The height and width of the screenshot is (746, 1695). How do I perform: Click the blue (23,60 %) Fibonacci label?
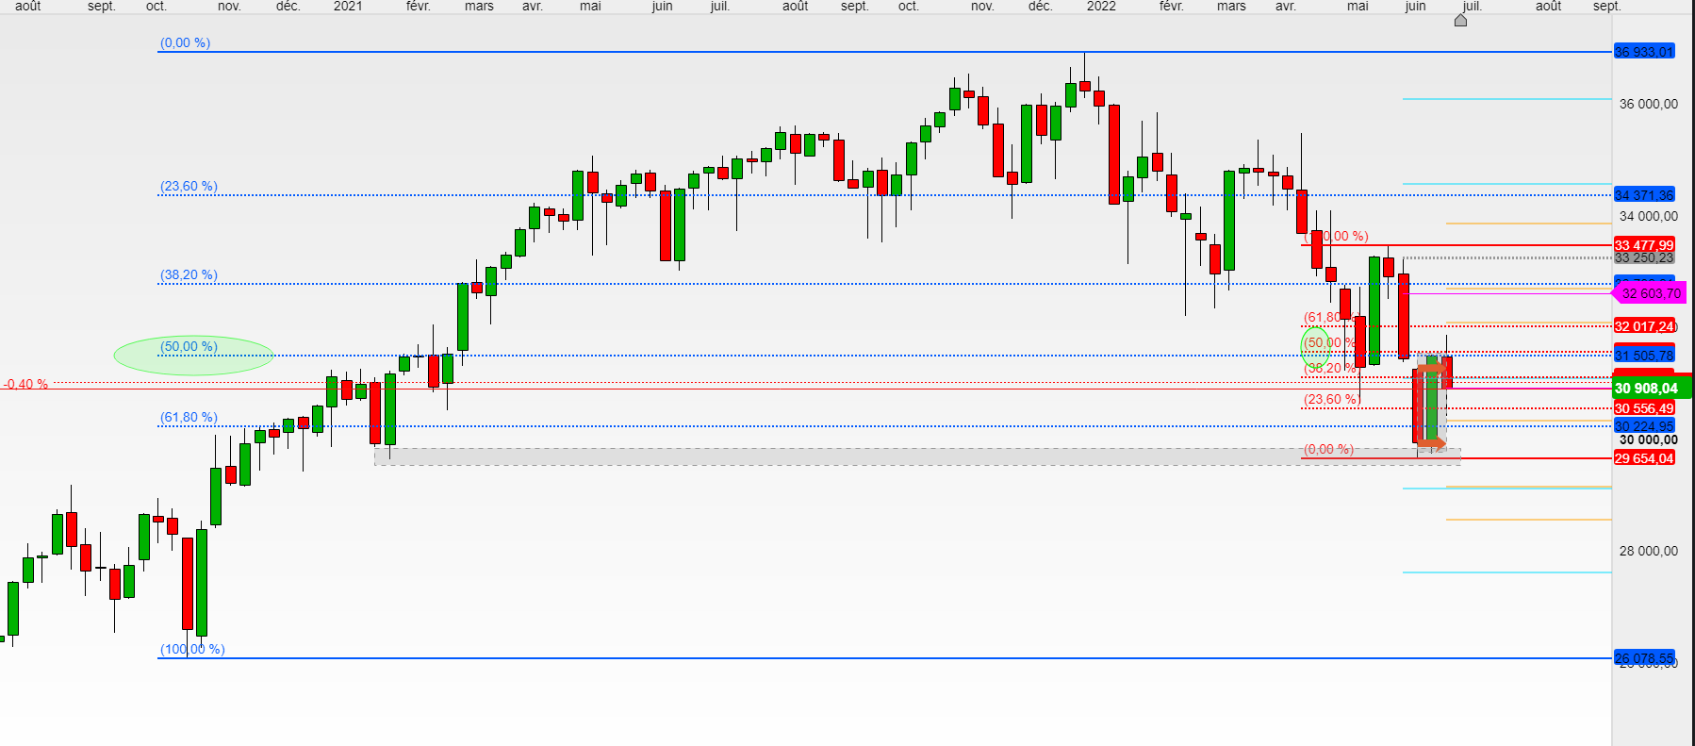189,187
